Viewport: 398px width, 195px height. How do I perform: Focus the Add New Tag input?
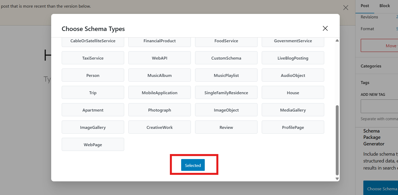tap(379, 106)
